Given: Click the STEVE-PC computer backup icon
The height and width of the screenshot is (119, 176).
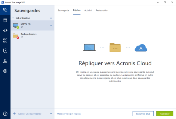Looking at the screenshot, I should (x=16, y=26).
